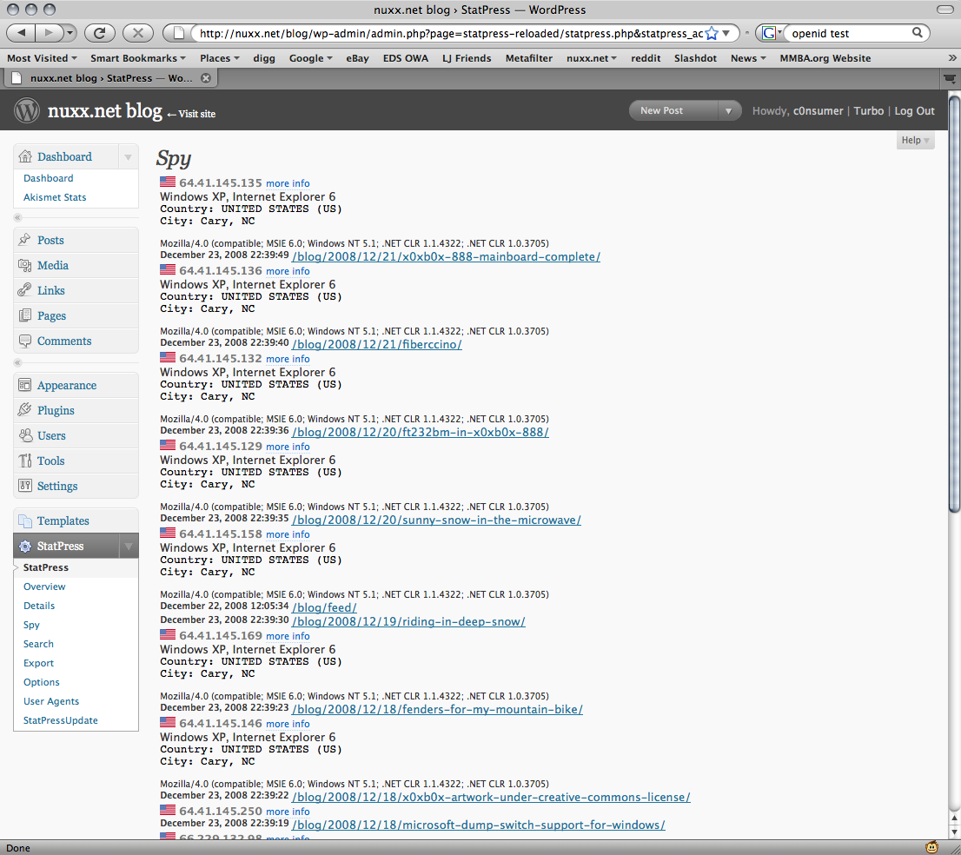
Task: Click the scrollbar down arrow
Action: coord(954,832)
